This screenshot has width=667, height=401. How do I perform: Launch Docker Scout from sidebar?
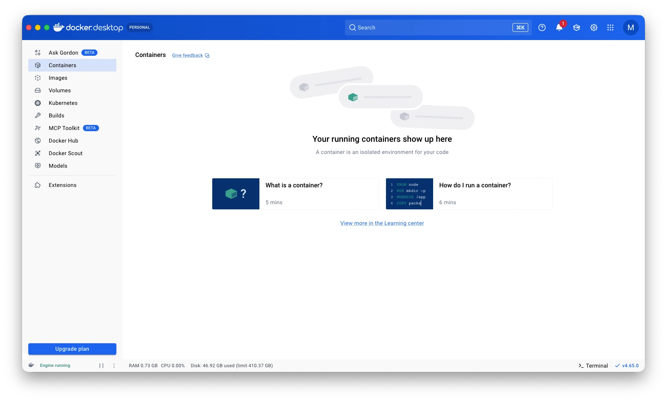(65, 153)
